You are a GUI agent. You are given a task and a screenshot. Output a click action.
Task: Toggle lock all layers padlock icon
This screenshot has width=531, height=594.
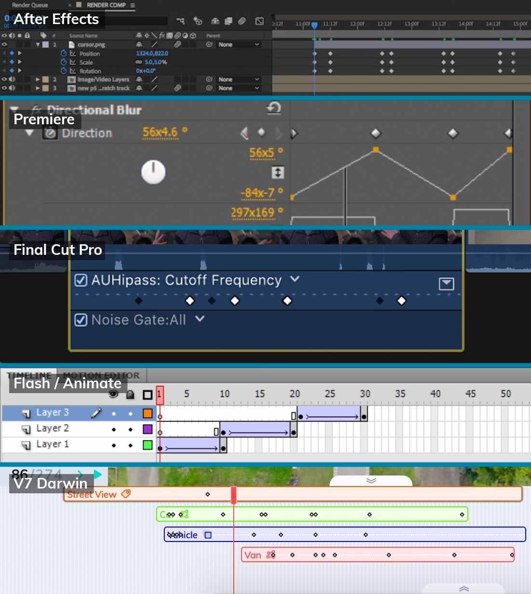click(x=130, y=395)
